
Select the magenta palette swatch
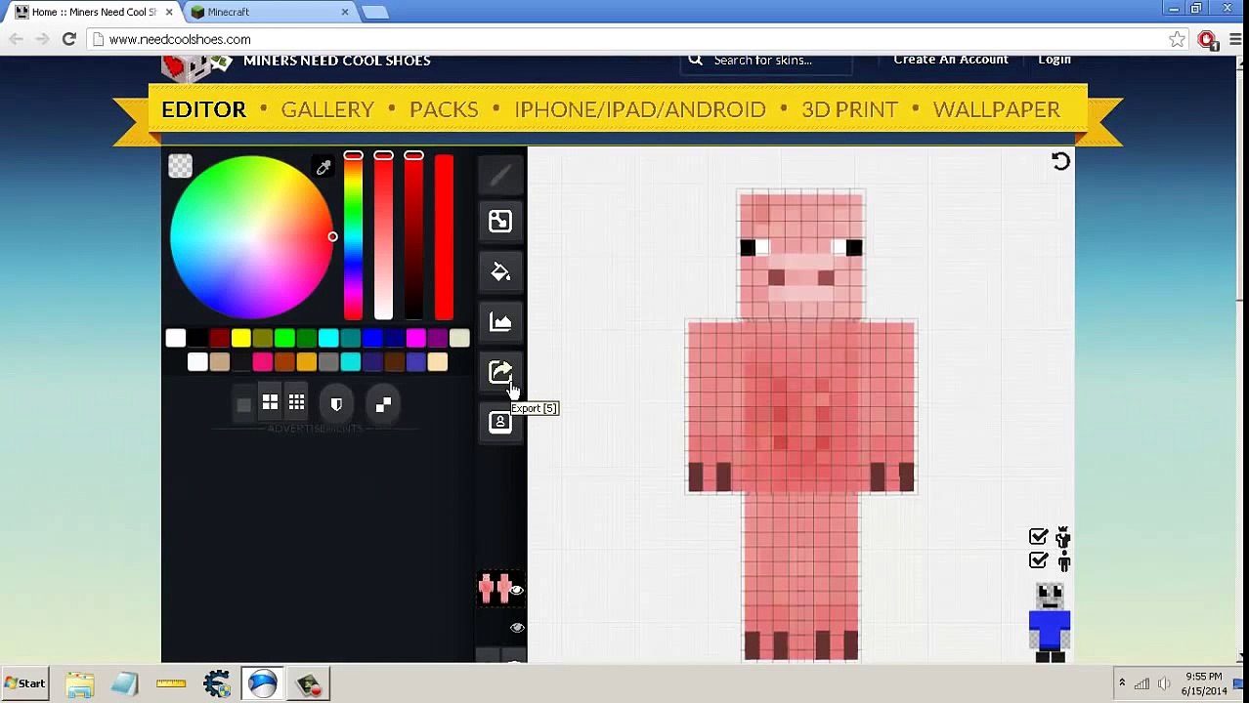(x=415, y=339)
